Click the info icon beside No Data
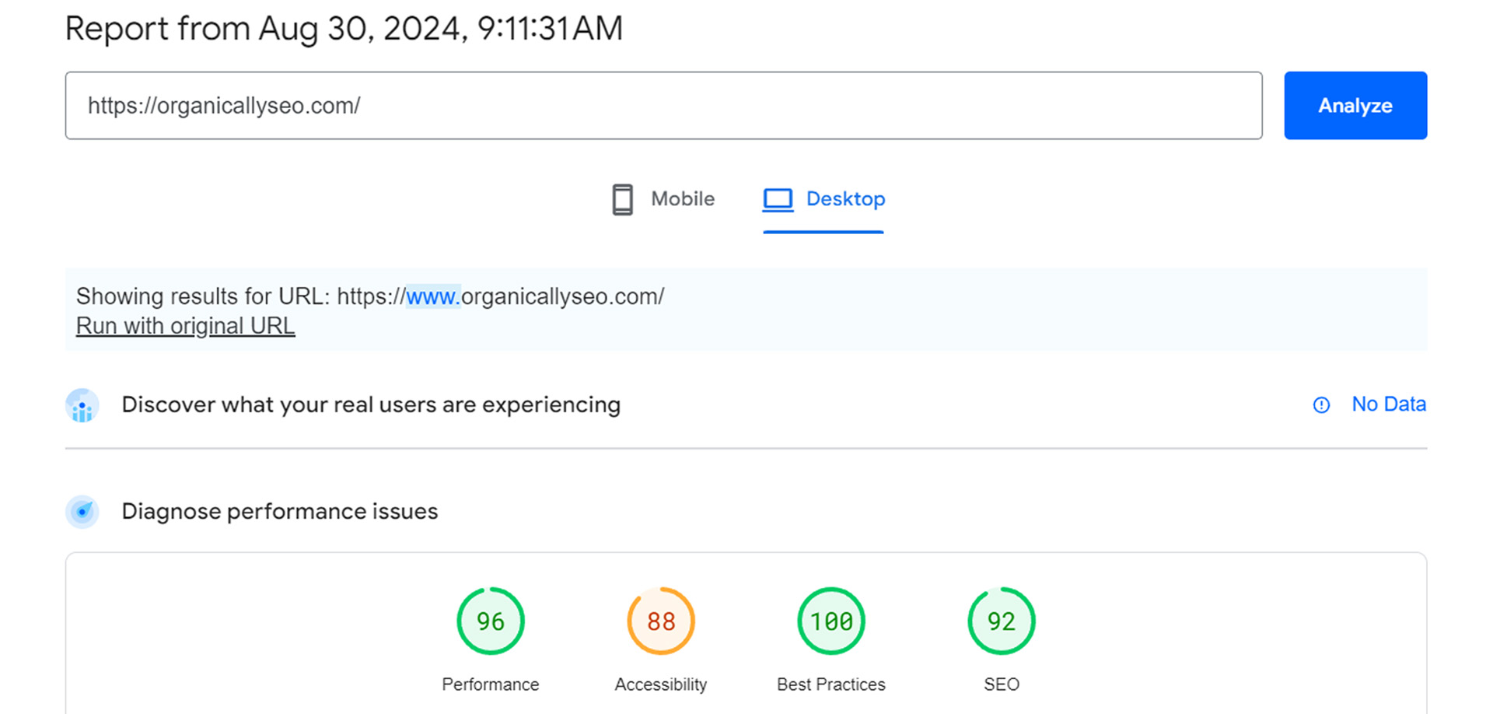 point(1321,405)
